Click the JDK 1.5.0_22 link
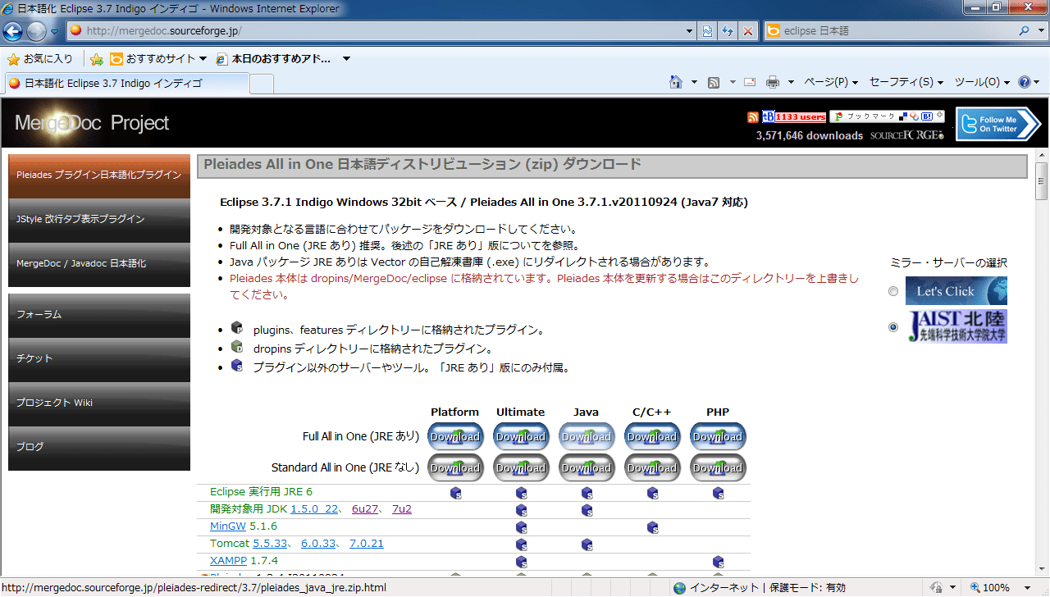 (x=314, y=509)
